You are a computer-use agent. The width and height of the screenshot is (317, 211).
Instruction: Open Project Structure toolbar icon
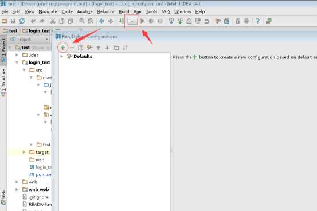[x=226, y=21]
